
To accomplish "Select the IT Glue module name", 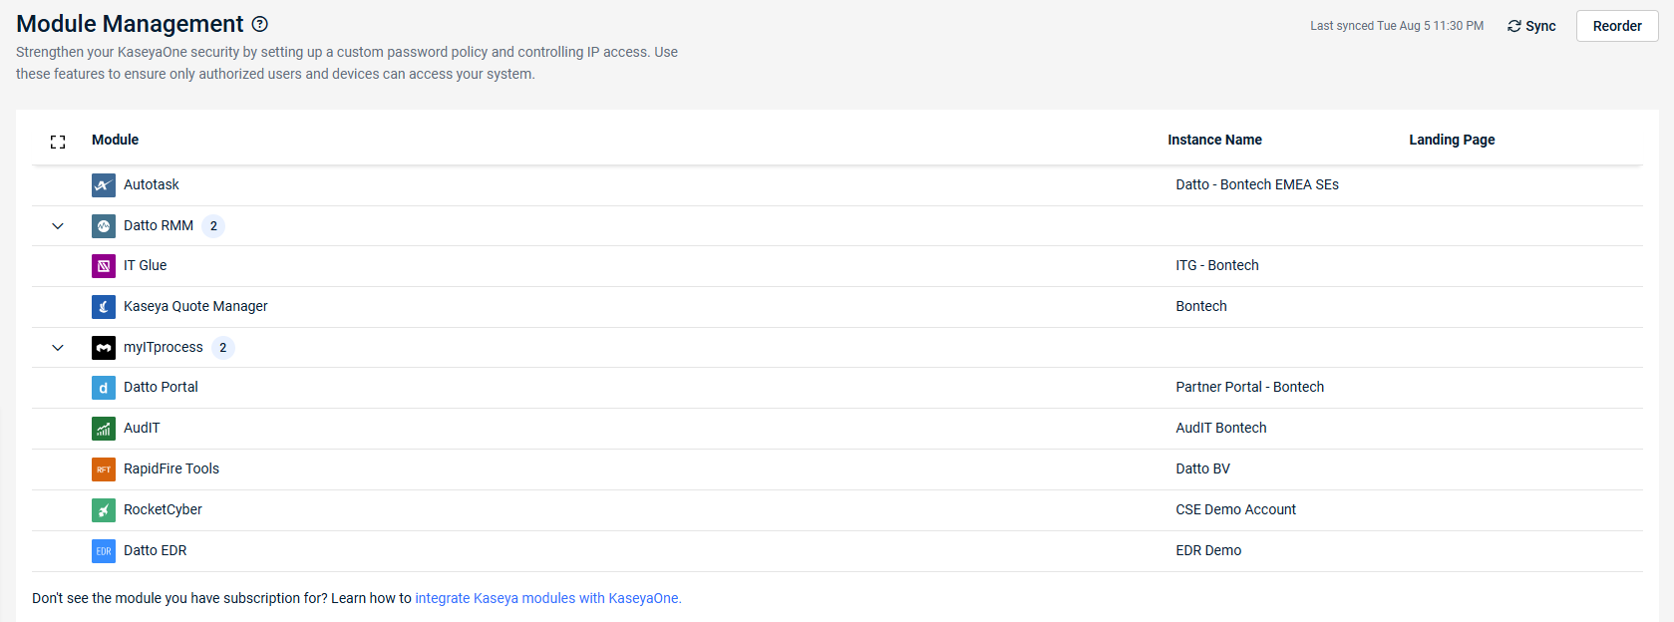I will point(146,265).
